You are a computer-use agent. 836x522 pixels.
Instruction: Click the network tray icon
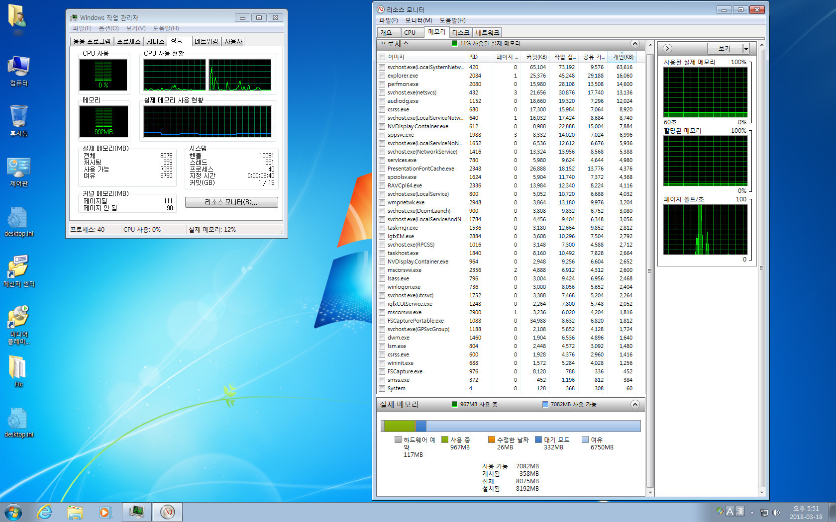coord(764,512)
